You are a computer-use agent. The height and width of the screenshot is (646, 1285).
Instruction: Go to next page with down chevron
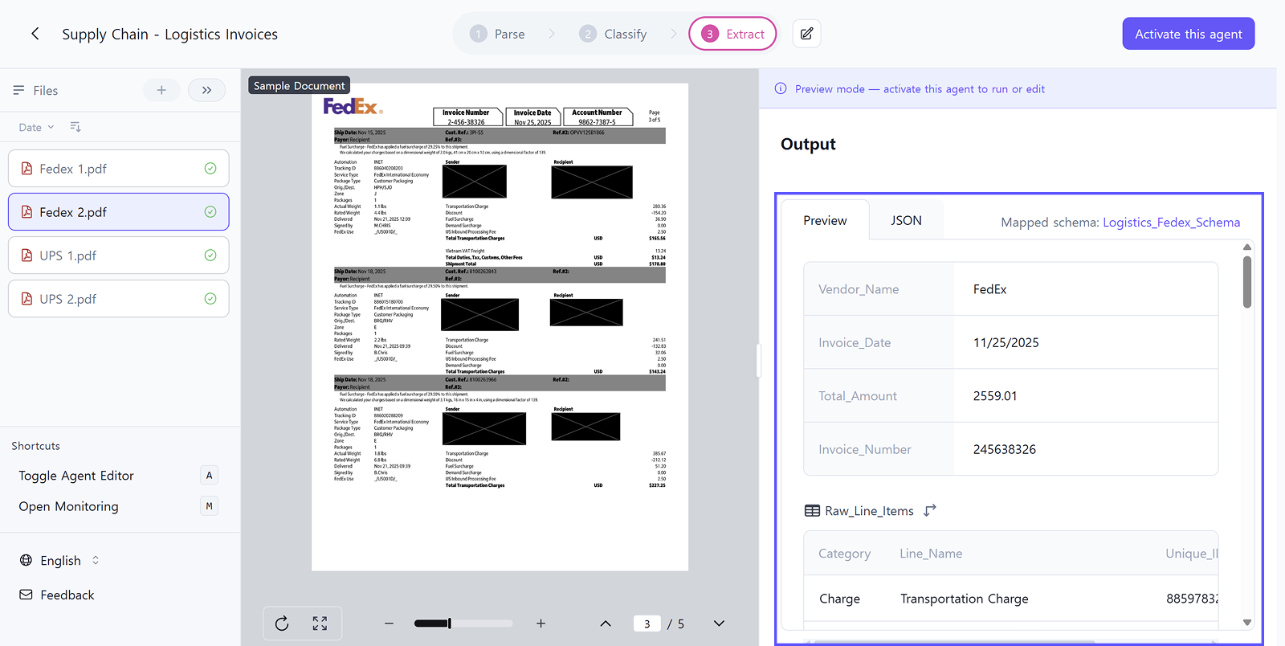719,624
